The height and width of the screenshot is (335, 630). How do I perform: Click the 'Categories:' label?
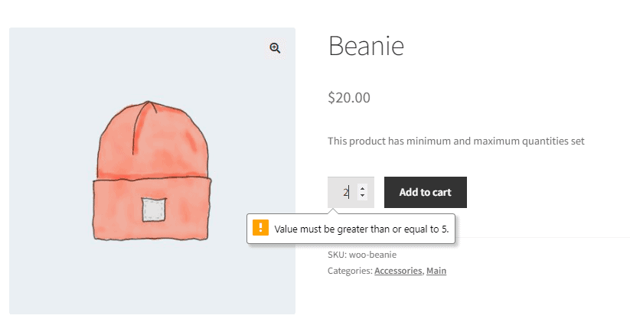tap(350, 271)
